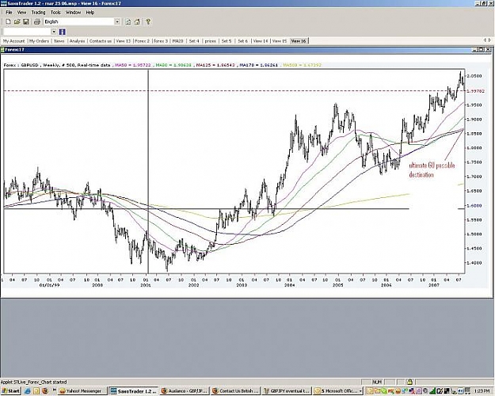495x396 pixels.
Task: Click the padlock icon in the status bar
Action: click(409, 382)
